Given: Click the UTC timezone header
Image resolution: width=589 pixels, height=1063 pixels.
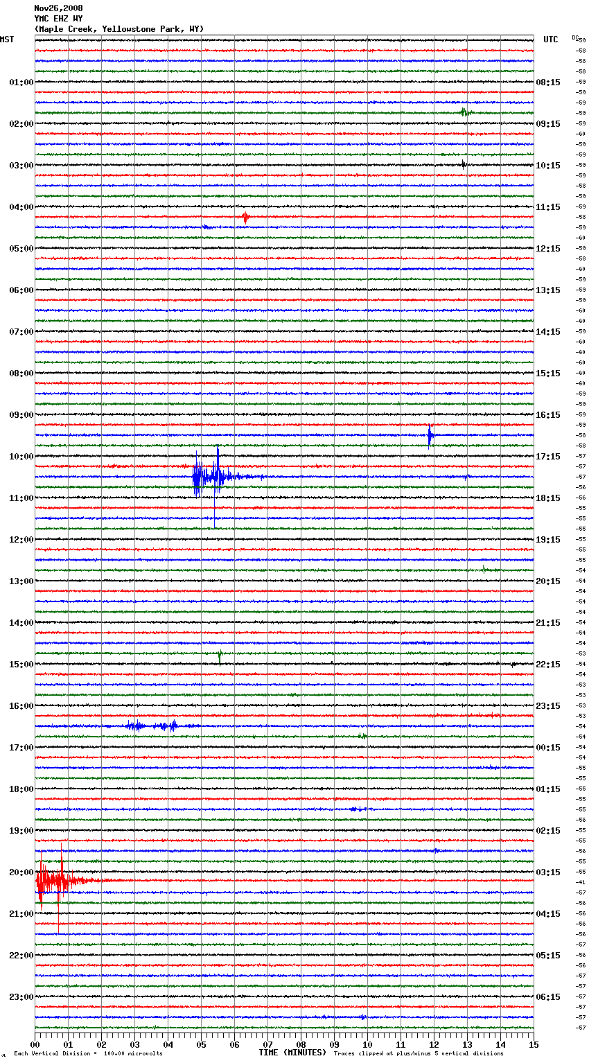Looking at the screenshot, I should click(x=550, y=39).
